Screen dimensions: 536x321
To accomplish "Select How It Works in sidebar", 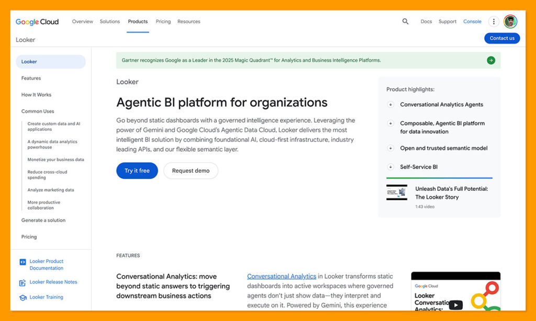I will point(36,95).
